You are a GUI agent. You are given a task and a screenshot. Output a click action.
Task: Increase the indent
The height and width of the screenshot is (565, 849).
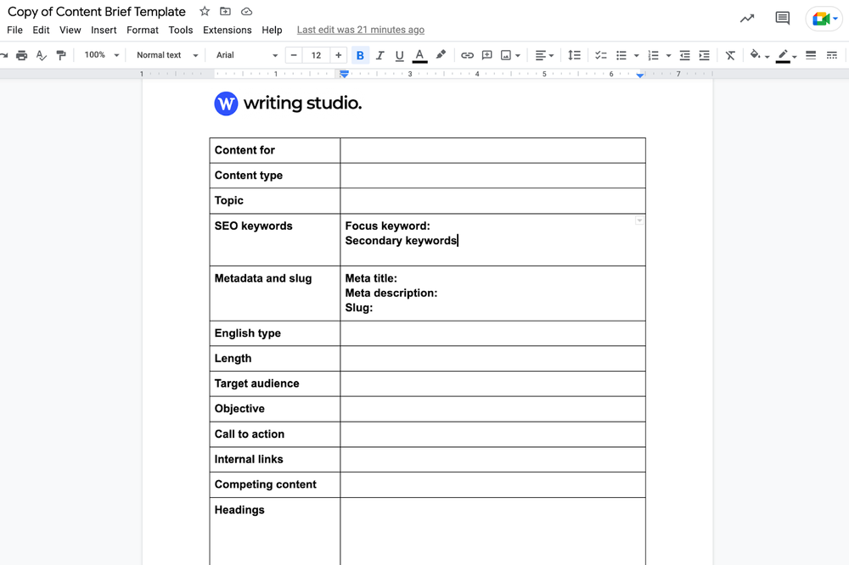tap(704, 54)
